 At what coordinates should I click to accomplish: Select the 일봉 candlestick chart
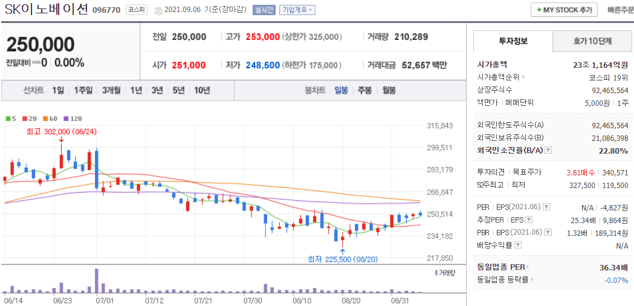tap(341, 90)
